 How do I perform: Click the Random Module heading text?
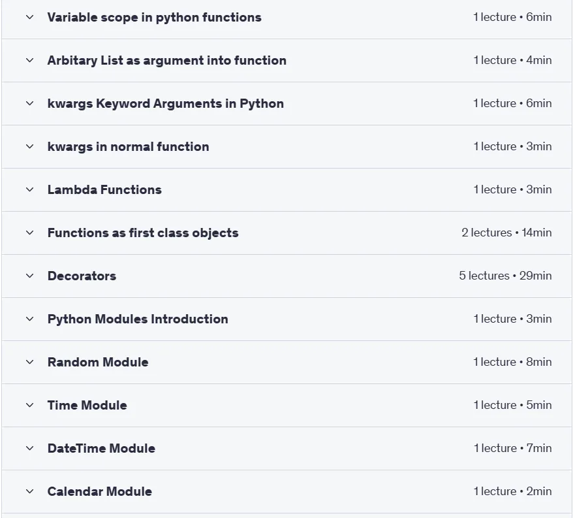(98, 362)
